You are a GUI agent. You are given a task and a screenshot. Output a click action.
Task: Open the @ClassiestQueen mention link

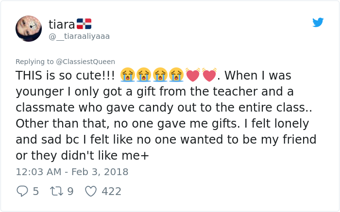point(85,62)
